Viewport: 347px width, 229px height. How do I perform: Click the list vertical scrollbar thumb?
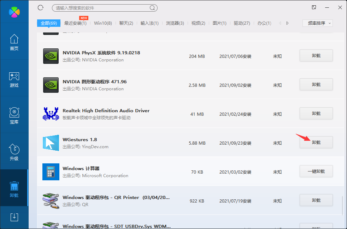pos(342,206)
